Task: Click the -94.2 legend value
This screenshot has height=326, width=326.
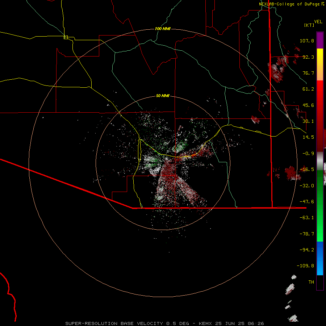Action: (x=307, y=250)
